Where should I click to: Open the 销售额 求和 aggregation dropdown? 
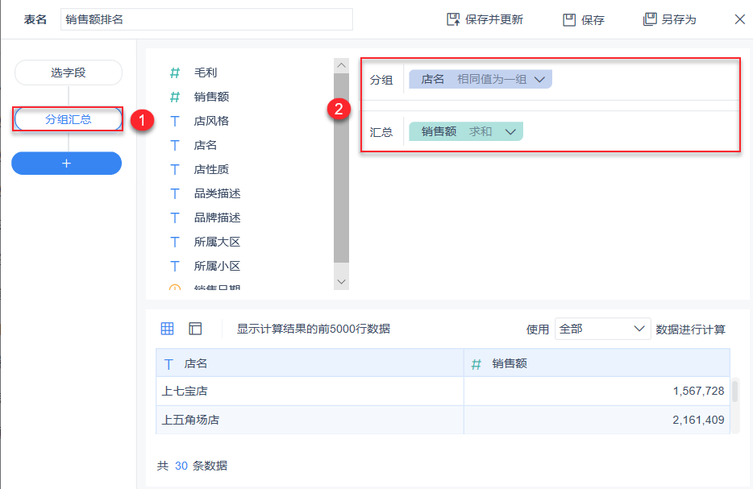point(510,132)
